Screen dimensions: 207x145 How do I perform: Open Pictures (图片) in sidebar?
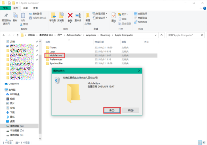[11, 103]
